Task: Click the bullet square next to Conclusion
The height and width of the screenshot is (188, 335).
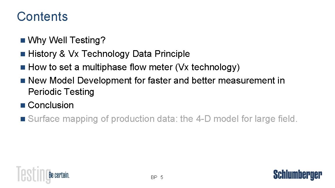Action: pos(23,105)
